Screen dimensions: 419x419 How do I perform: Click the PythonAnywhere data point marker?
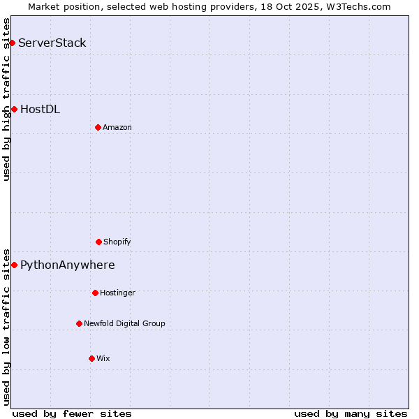(14, 265)
